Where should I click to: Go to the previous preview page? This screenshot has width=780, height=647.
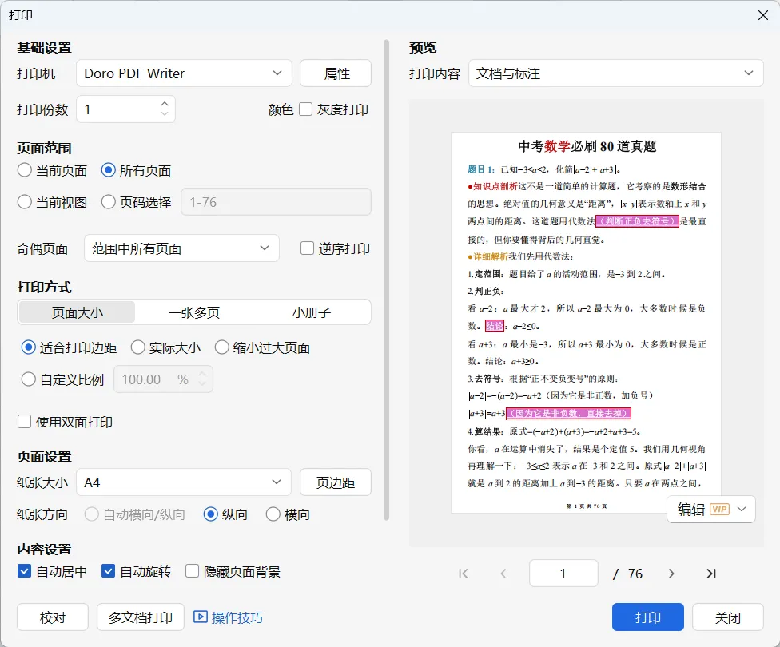(x=503, y=574)
